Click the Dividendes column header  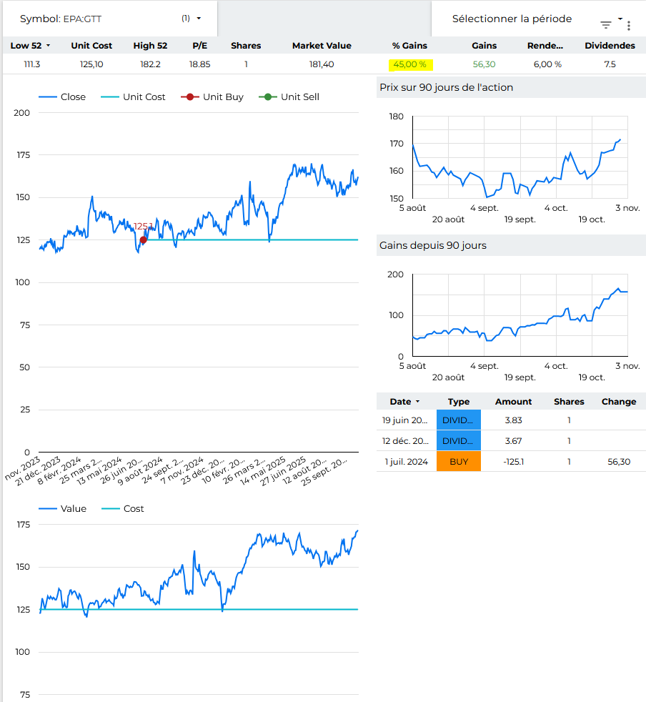coord(610,46)
